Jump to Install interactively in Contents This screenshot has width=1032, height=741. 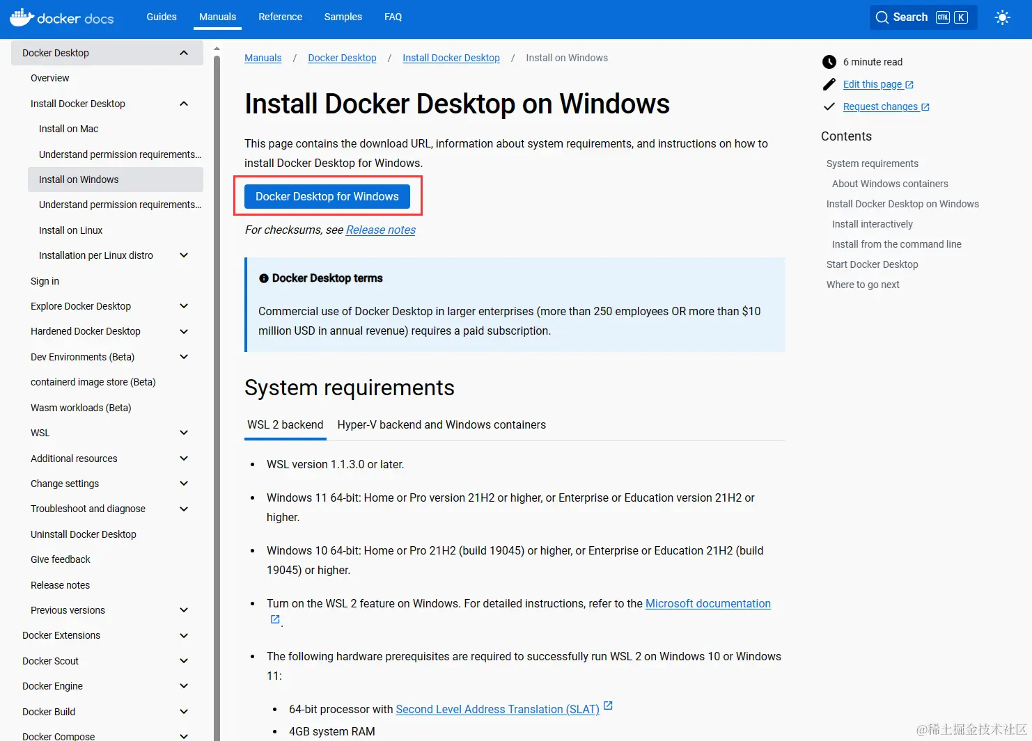[872, 224]
